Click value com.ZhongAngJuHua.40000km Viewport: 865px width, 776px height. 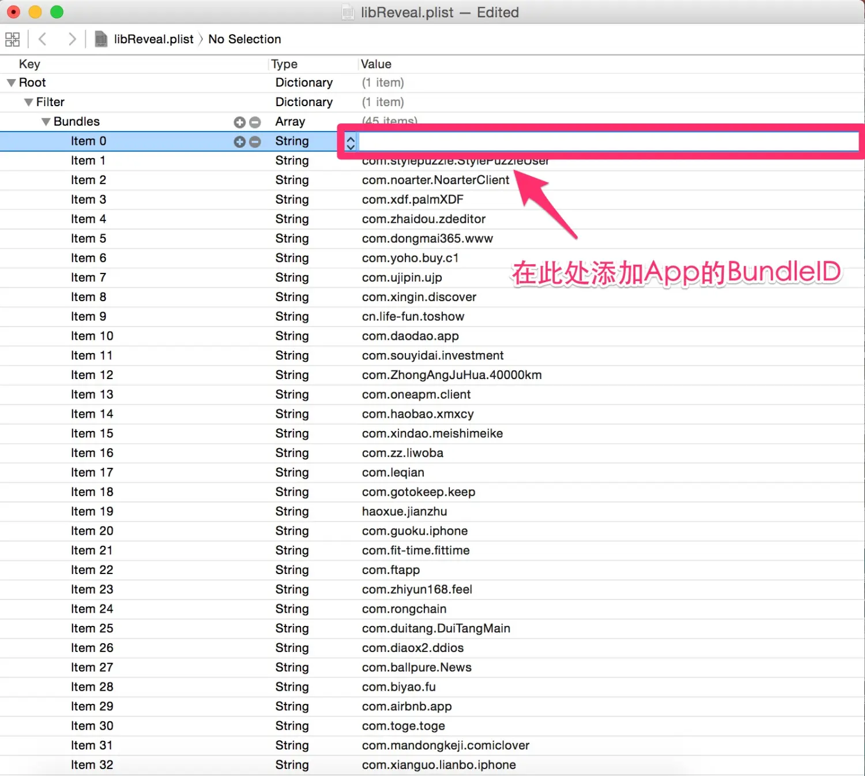452,375
